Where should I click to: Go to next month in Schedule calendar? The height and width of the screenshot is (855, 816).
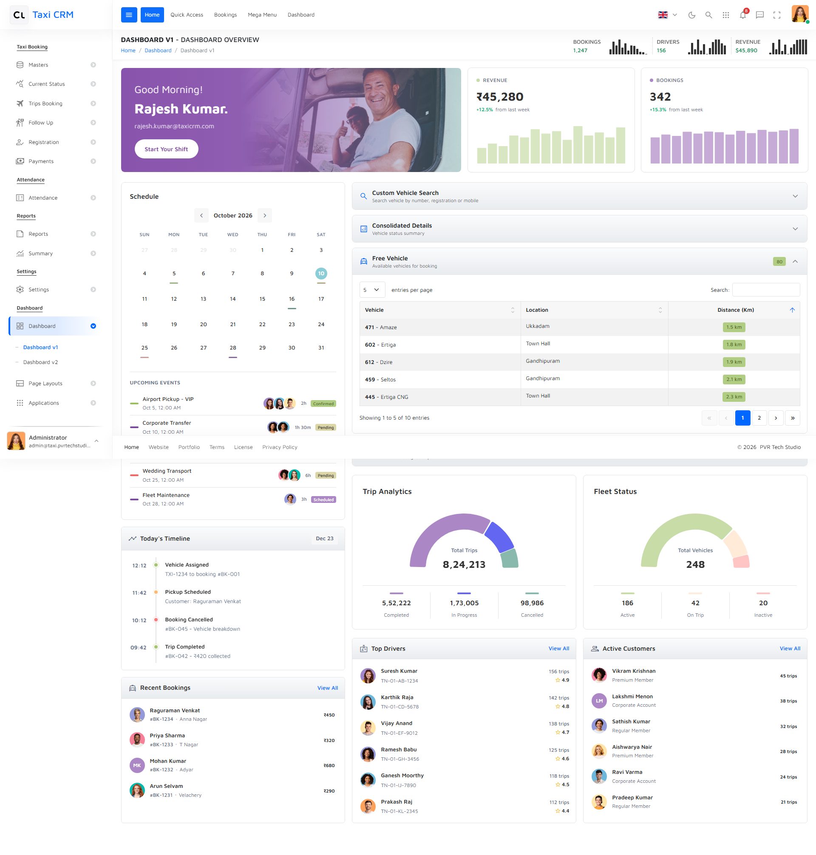pyautogui.click(x=264, y=216)
